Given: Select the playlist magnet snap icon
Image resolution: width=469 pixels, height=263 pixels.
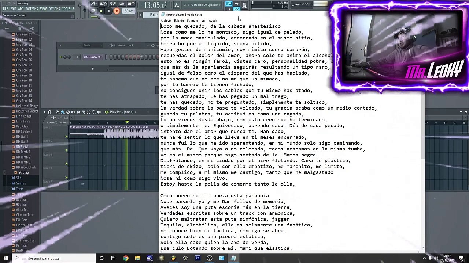Looking at the screenshot, I should click(50, 112).
